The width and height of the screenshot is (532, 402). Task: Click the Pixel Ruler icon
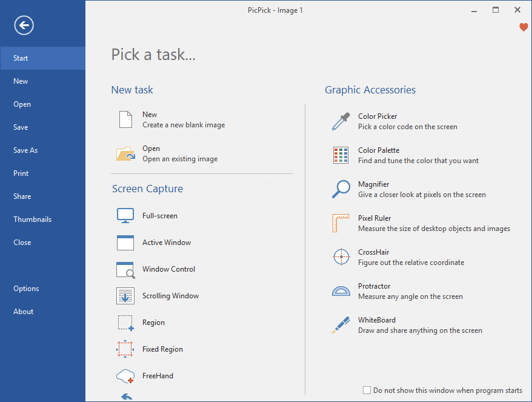click(341, 223)
